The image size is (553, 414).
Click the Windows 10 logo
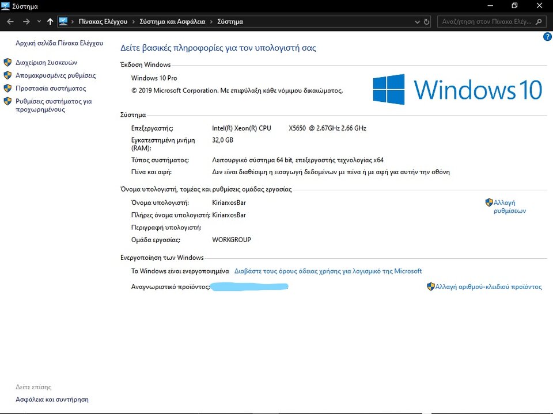(x=457, y=90)
